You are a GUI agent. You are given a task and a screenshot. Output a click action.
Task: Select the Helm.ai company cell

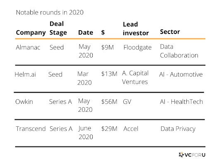[25, 75]
